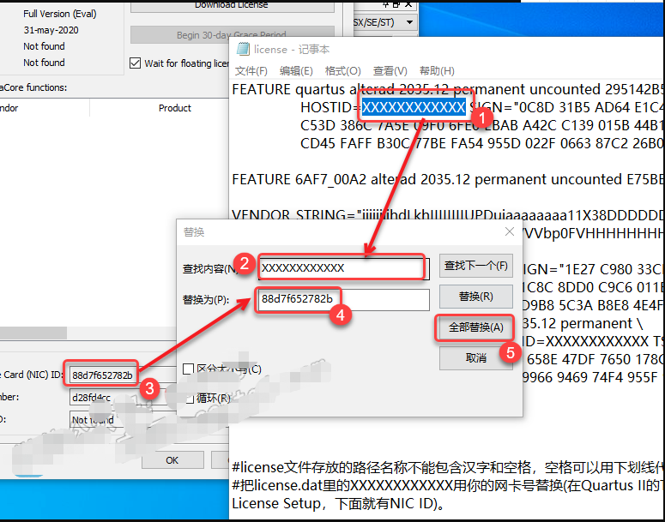The image size is (665, 522).
Task: Focus the 替换为 replace-with input field
Action: 344,299
